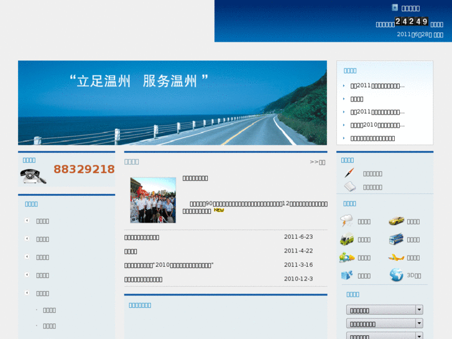
Task: Open the news item dated 2011-6-23
Action: 142,238
